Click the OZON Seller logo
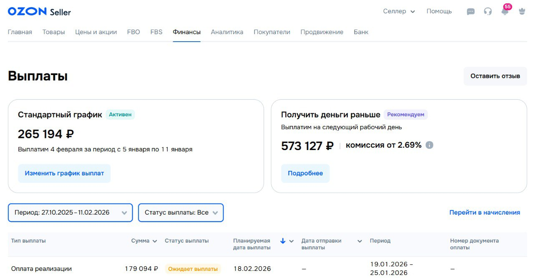The image size is (534, 278). point(38,11)
